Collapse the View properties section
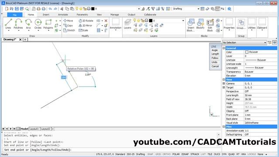The height and width of the screenshot is (157, 279). [x=224, y=79]
